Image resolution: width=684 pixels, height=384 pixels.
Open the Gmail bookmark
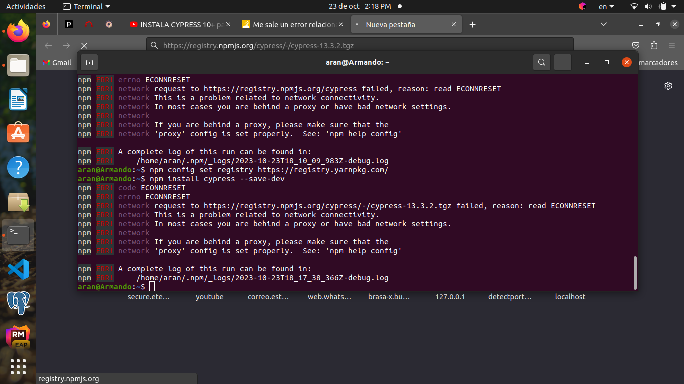[x=57, y=62]
